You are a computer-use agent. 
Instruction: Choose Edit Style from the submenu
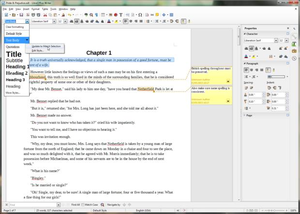click(x=38, y=50)
